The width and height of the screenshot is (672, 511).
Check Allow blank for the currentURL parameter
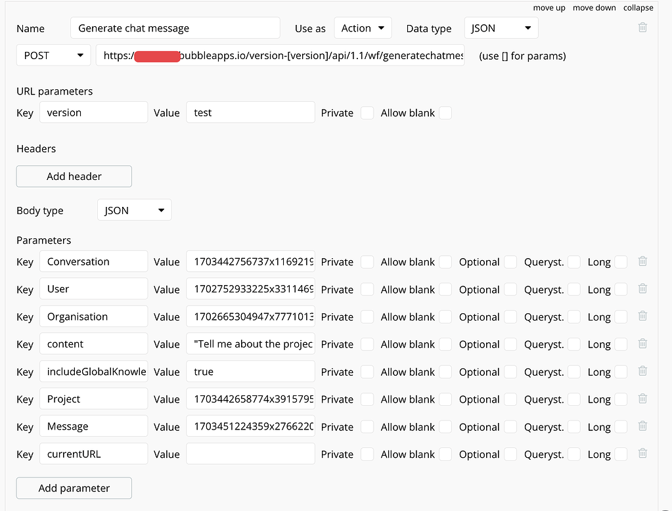(445, 454)
